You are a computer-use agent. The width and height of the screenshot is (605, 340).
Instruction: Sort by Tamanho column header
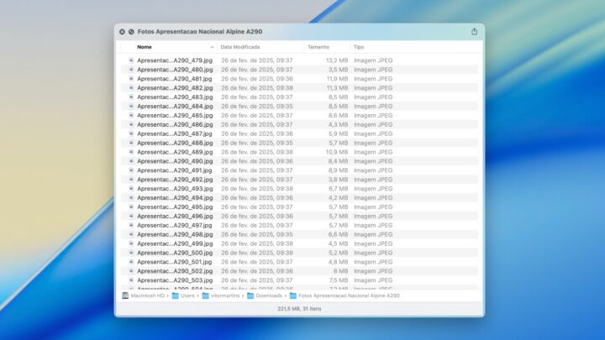tap(318, 47)
